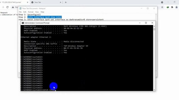Click the 'Step 1: ipconfig/all' line in Notepad
Screen dimensions: 179x100
coord(30,15)
